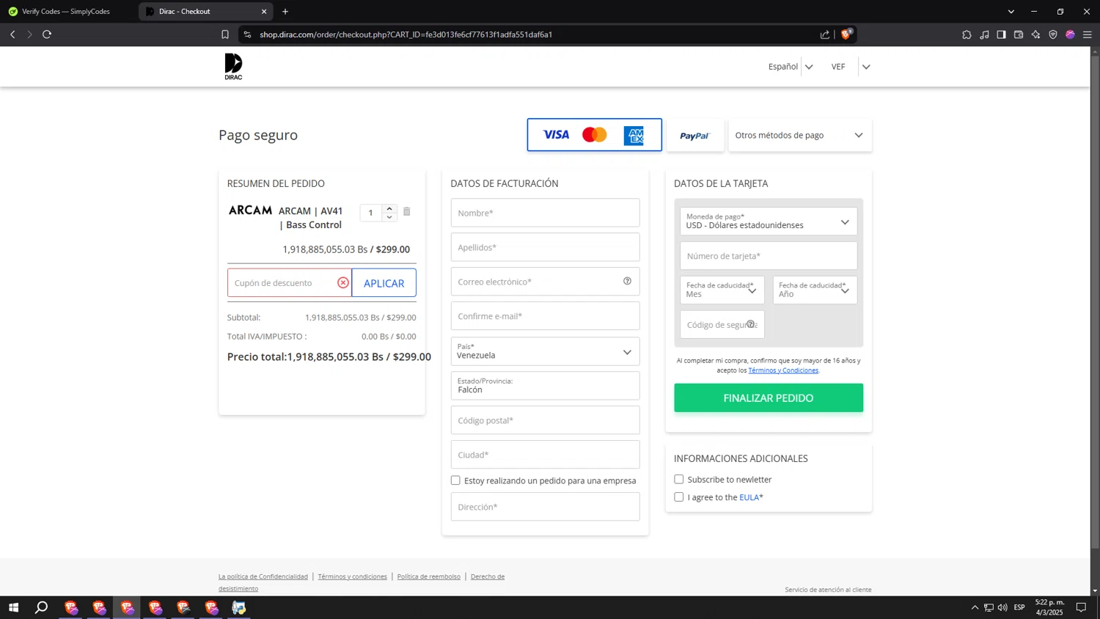Open Brave Shields icon
The height and width of the screenshot is (619, 1100).
(x=846, y=34)
